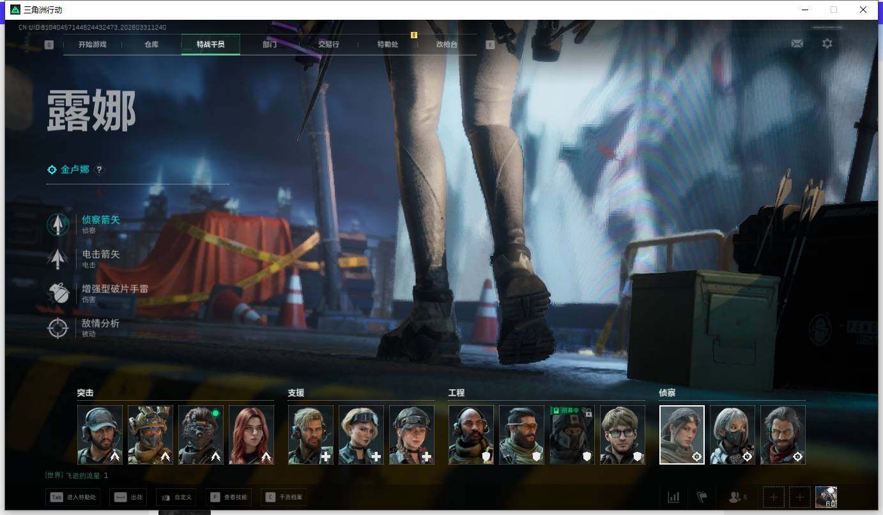Select 侦察 operator with red scarf
Image resolution: width=883 pixels, height=515 pixels.
tap(783, 435)
